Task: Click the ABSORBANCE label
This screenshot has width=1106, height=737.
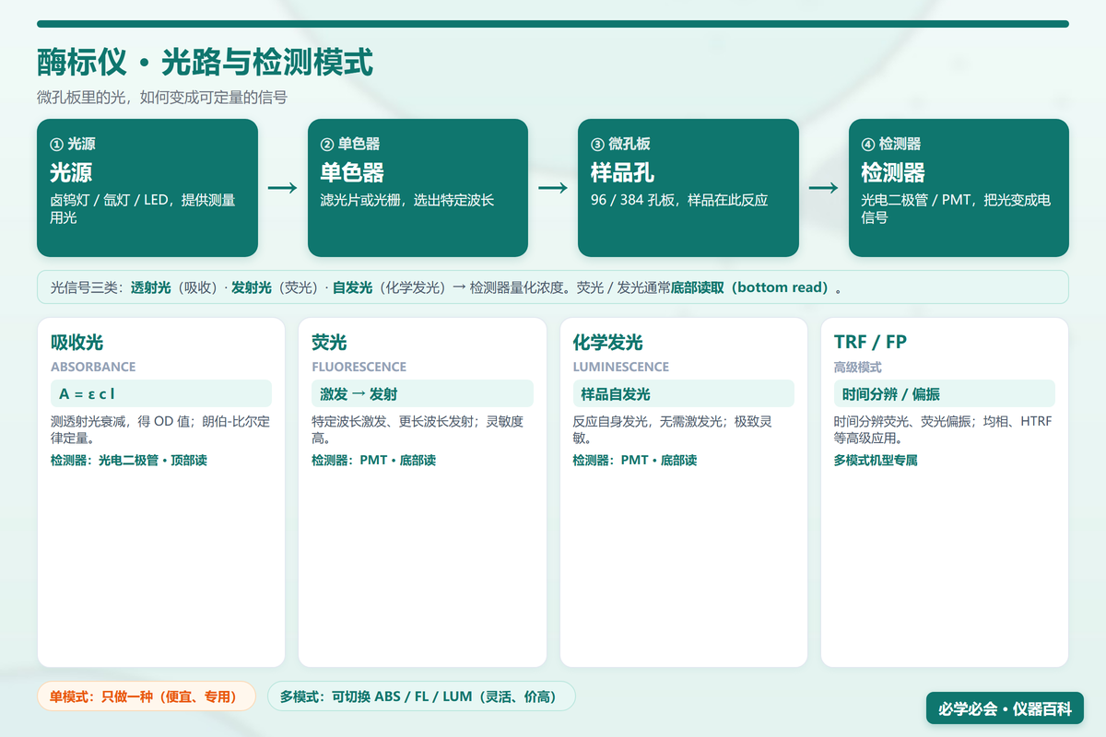Action: [93, 367]
